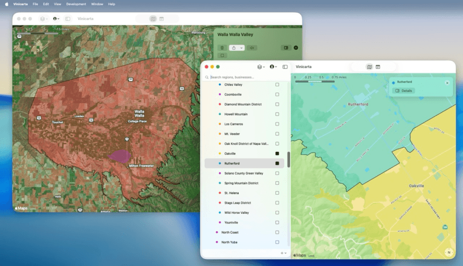
Task: Enable the Coombsville checkbox
Action: pyautogui.click(x=277, y=95)
